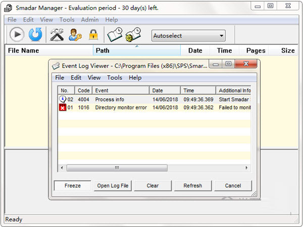
Task: Maximize the Event Log Viewer window
Action: [x=228, y=64]
